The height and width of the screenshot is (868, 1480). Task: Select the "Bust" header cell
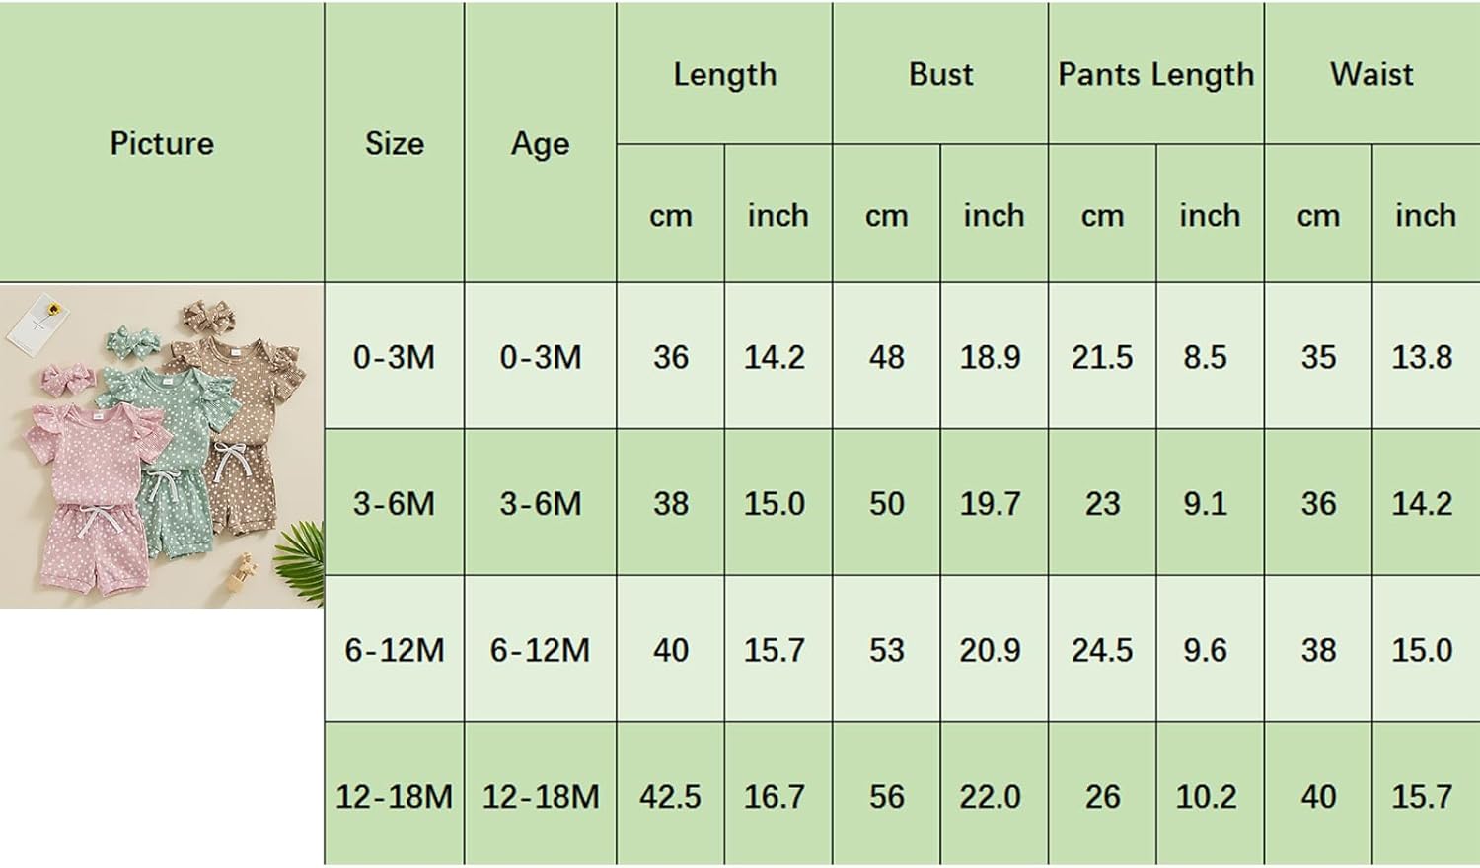(x=940, y=74)
